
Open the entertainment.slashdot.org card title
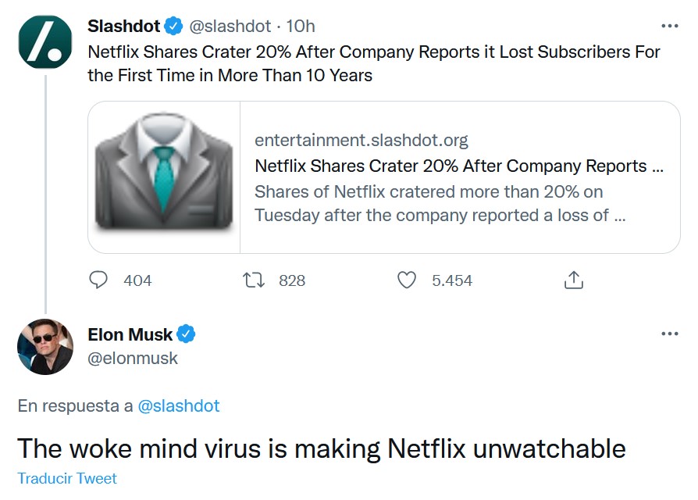coord(459,166)
